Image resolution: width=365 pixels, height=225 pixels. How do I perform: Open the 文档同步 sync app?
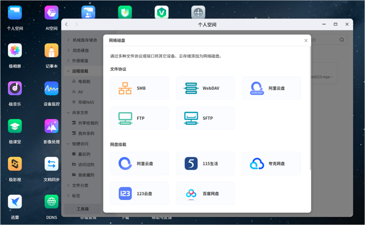[51, 164]
